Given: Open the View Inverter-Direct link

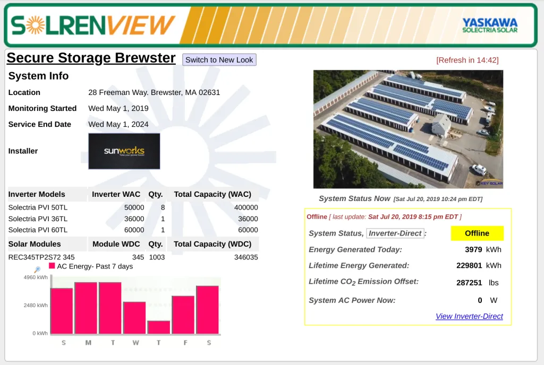Looking at the screenshot, I should coord(469,316).
